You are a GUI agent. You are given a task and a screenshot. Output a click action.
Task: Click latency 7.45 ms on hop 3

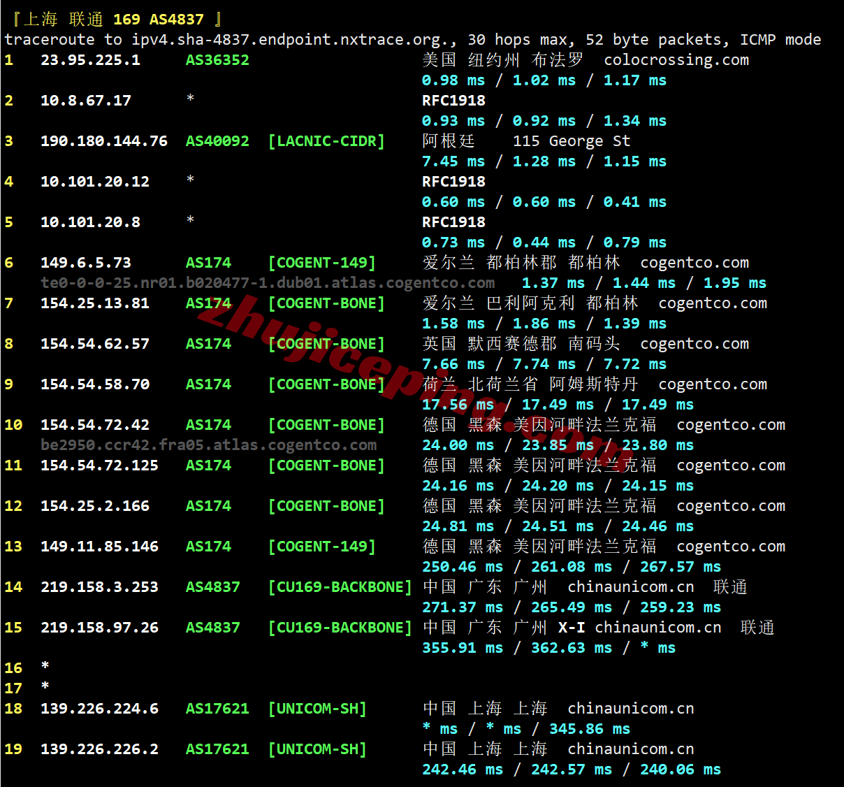tap(453, 161)
